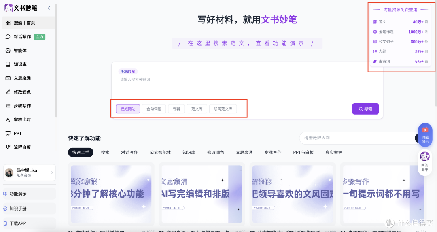Open the 把领导喜欢的文风固定 video thumbnail
This screenshot has height=232, width=437.
pos(293,194)
